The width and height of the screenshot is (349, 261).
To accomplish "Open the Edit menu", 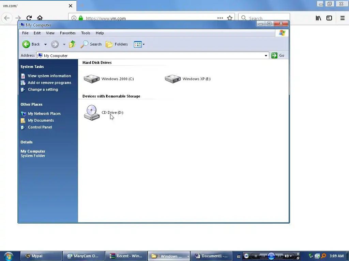I will coord(37,33).
